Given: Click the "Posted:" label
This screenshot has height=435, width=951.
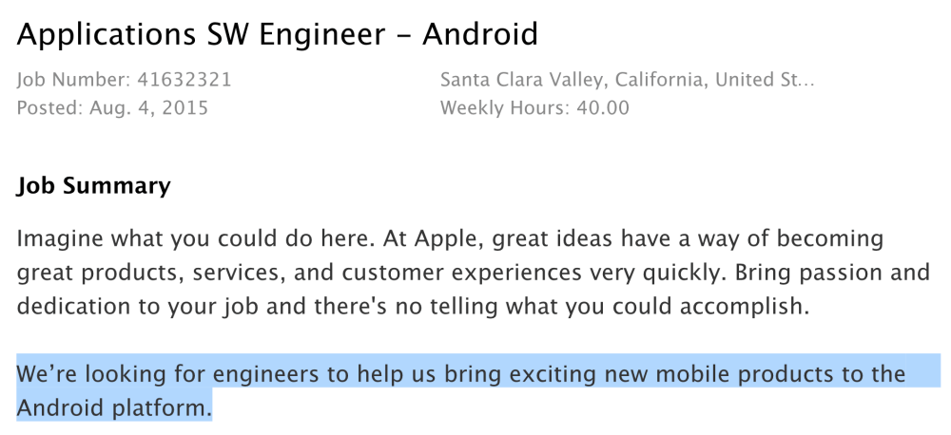Looking at the screenshot, I should 49,107.
